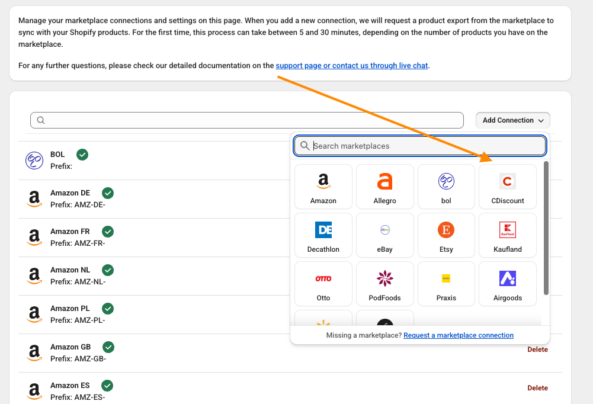Click the 'Amazon ES' connection name
The height and width of the screenshot is (404, 593).
tap(70, 386)
